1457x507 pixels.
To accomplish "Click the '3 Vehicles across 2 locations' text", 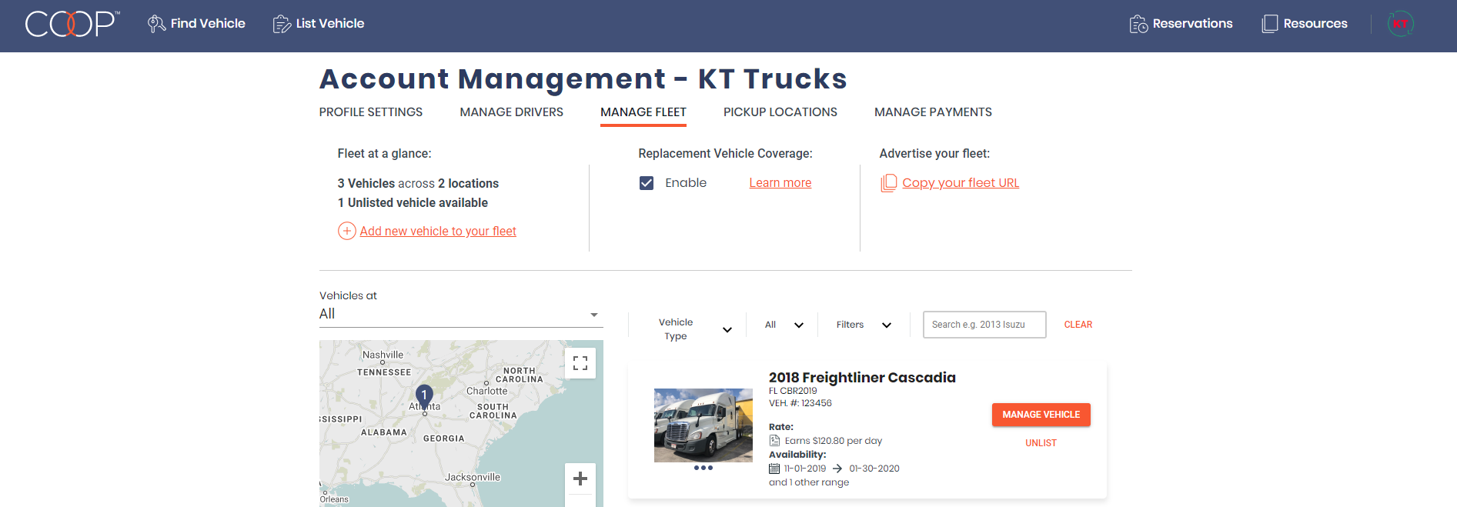I will pos(418,184).
